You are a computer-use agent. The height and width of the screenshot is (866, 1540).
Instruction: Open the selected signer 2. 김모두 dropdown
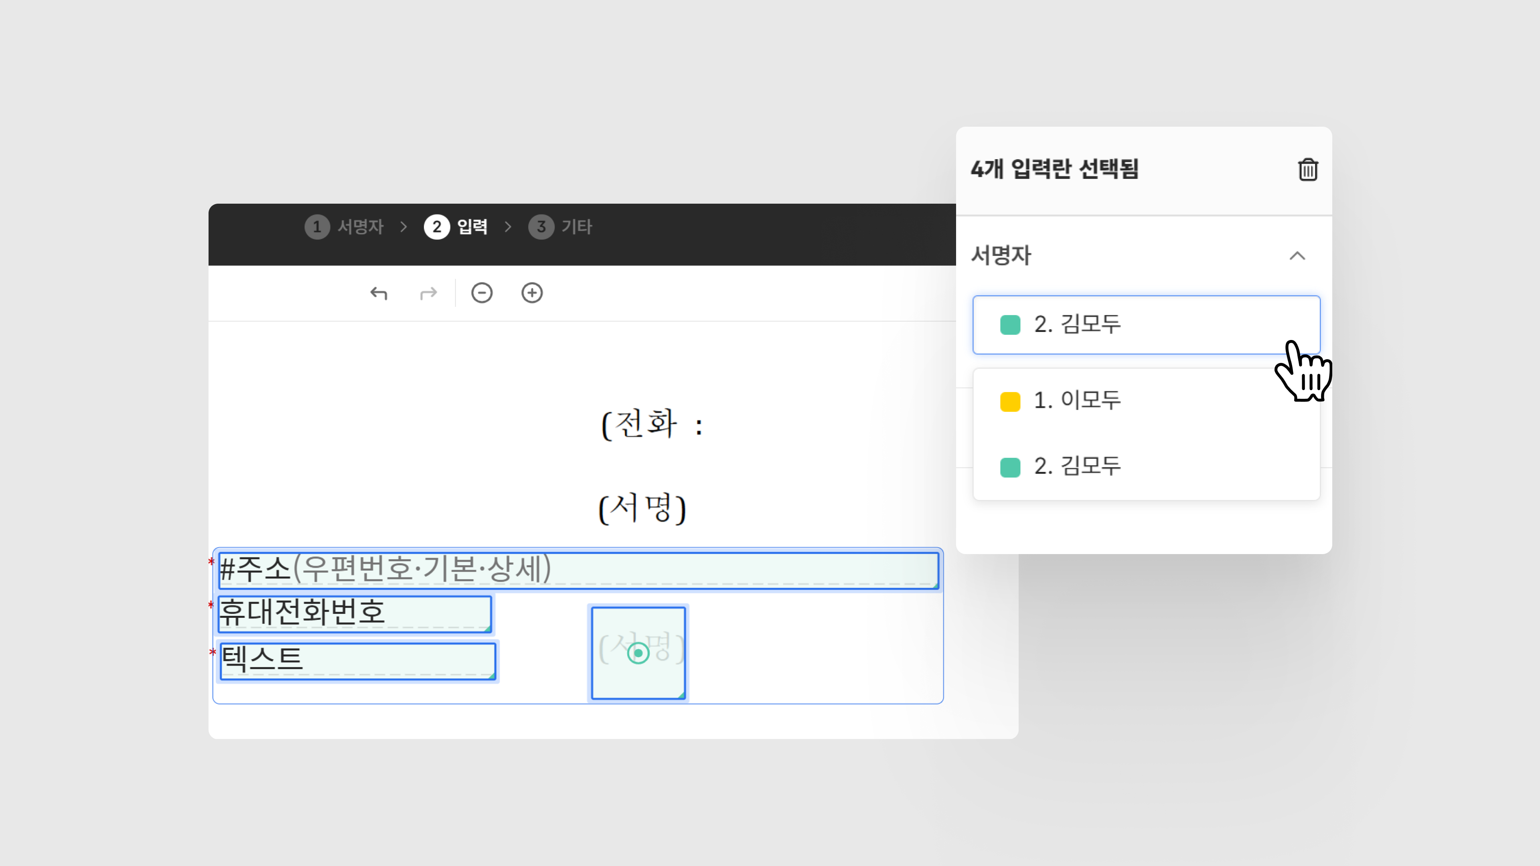click(1145, 324)
